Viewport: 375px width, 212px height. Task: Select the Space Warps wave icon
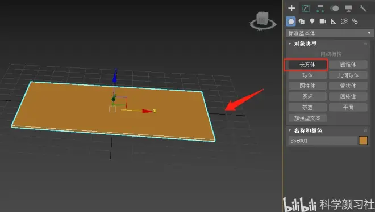344,22
